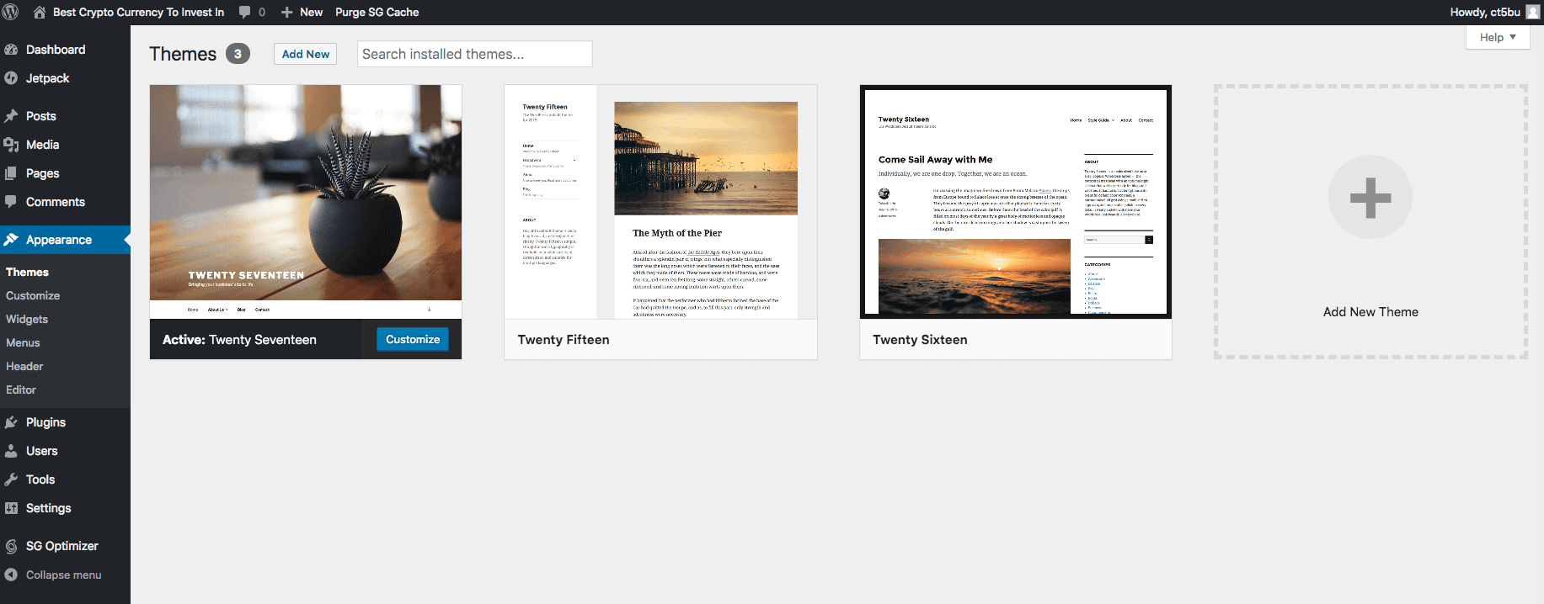Click the Tools wrench icon
This screenshot has height=604, width=1544.
(11, 479)
